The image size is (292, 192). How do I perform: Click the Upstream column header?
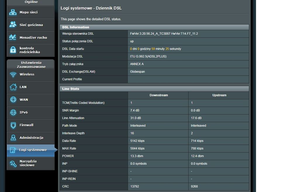(219, 95)
